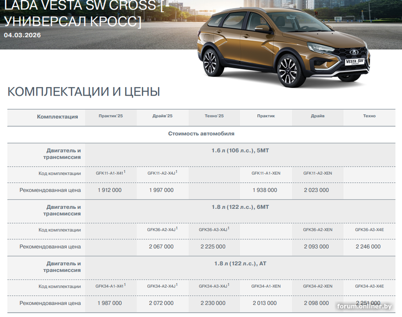Click code GFK11-A1-X41
Viewport: 402px width, 317px height.
pos(111,173)
